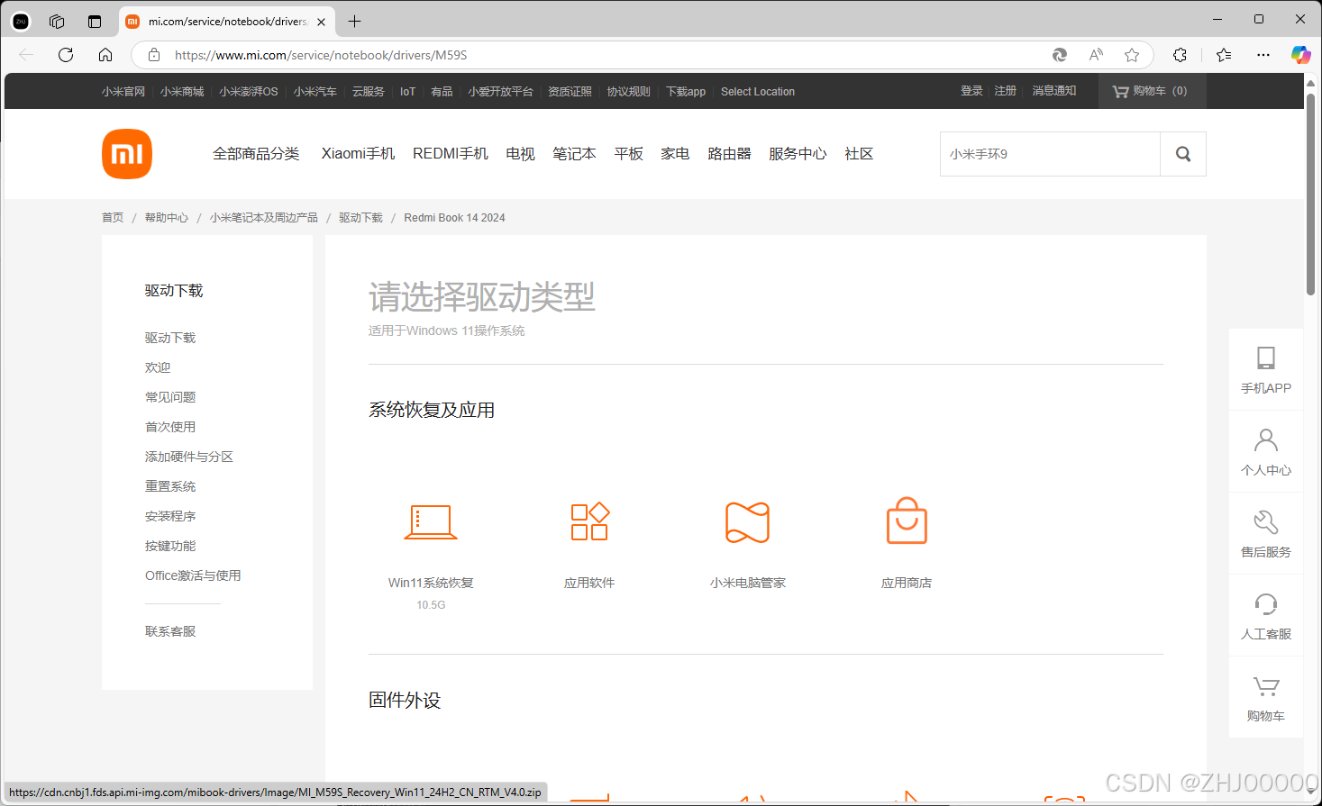The image size is (1322, 806).
Task: Open 消息通知 link
Action: (1054, 91)
